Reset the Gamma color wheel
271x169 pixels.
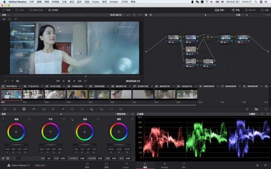tap(64, 120)
